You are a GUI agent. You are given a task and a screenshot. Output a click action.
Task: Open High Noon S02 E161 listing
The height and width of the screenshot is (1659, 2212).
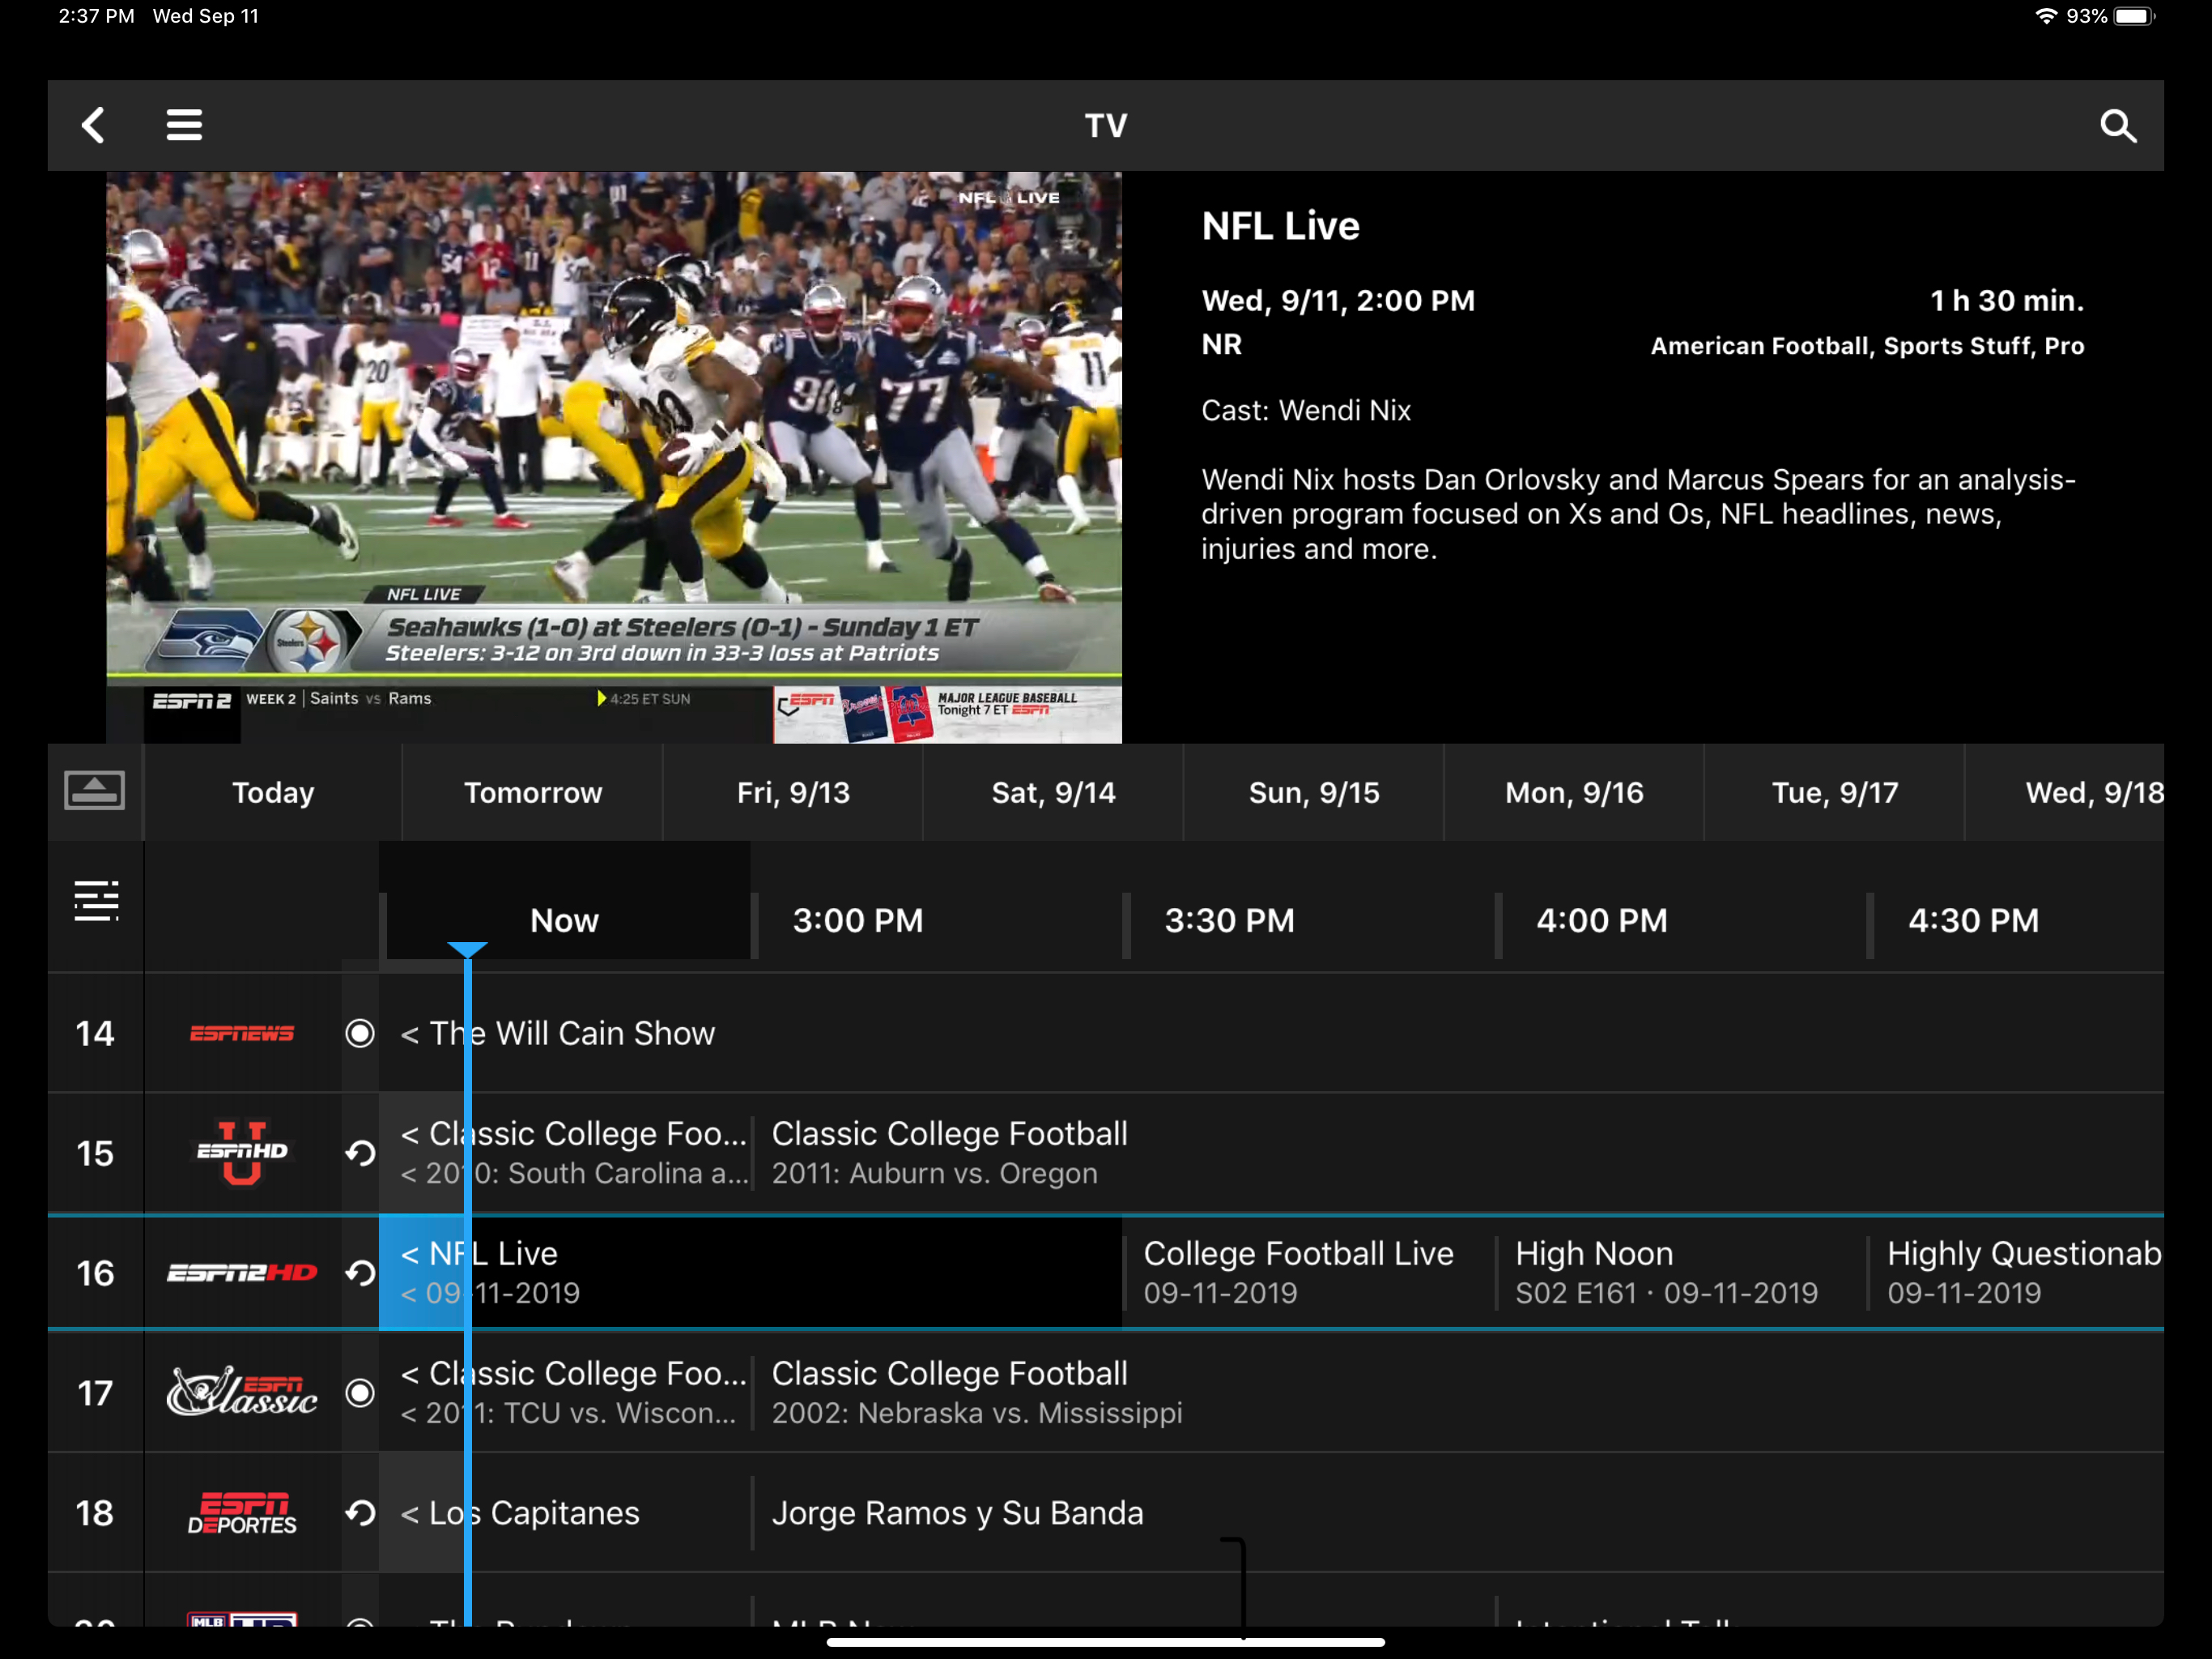click(1680, 1273)
